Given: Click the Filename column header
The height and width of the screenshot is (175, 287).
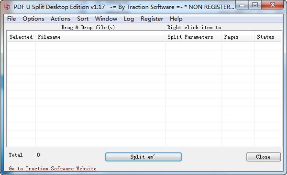Looking at the screenshot, I should 100,37.
